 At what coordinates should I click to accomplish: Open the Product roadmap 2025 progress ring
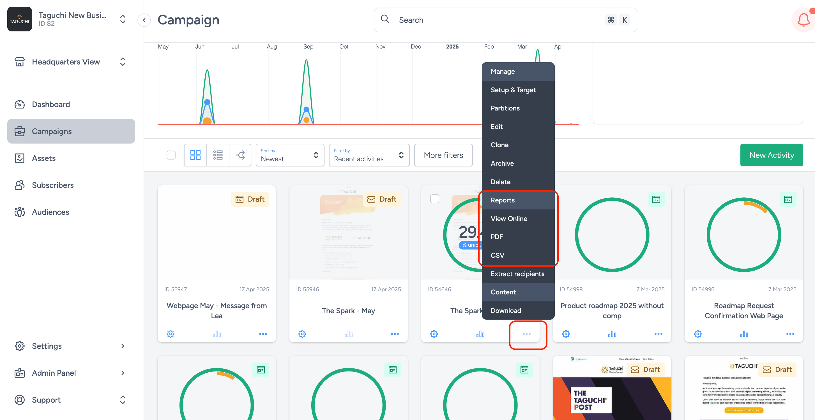pyautogui.click(x=612, y=235)
